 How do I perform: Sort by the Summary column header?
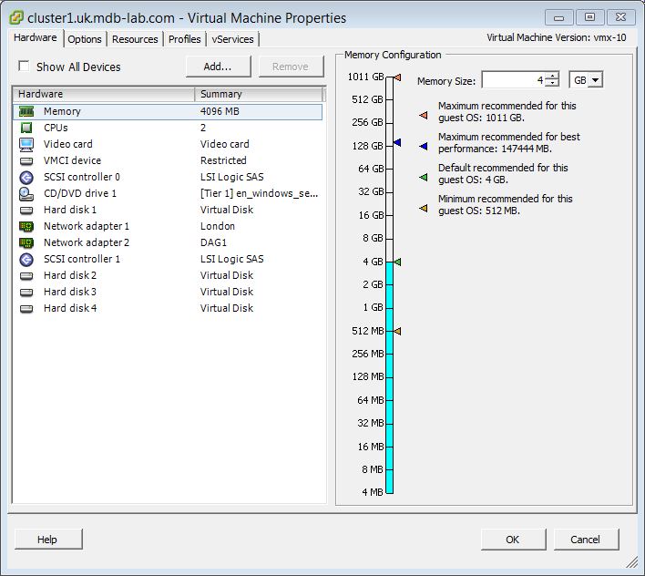259,94
